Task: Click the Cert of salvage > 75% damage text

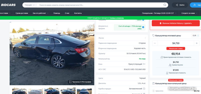Action: (x=130, y=27)
